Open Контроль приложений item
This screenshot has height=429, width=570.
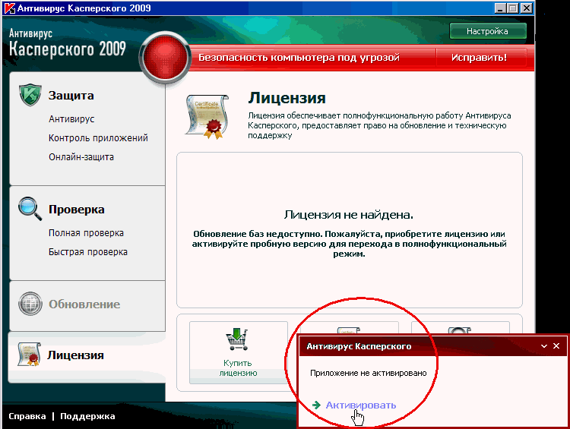(98, 138)
